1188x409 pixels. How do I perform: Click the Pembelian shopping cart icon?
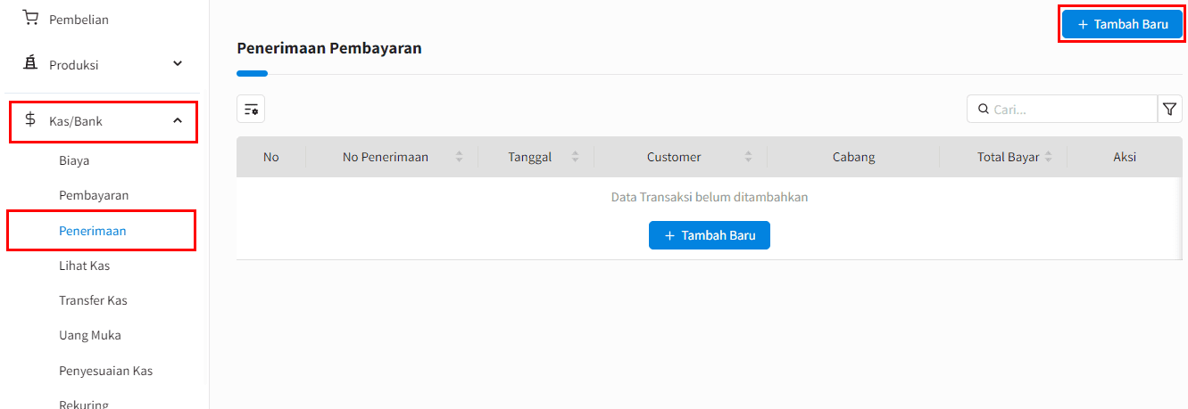(x=31, y=18)
